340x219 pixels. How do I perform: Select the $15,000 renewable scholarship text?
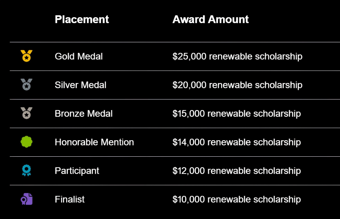(237, 114)
